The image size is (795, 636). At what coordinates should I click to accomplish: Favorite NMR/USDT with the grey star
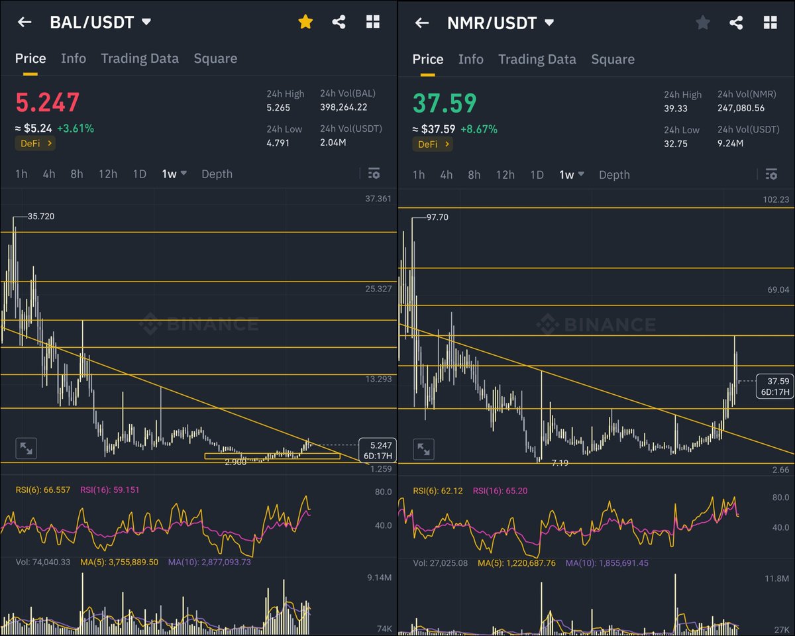coord(702,23)
